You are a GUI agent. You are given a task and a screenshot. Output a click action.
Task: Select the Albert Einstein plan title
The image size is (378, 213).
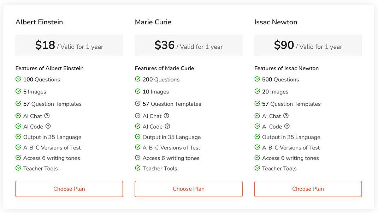point(39,22)
